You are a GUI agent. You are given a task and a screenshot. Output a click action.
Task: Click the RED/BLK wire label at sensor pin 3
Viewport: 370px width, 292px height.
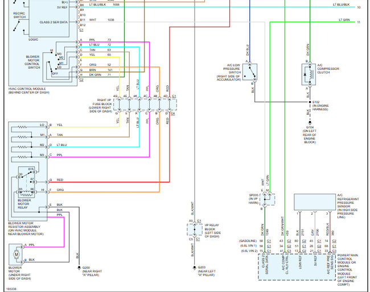coord(328,229)
